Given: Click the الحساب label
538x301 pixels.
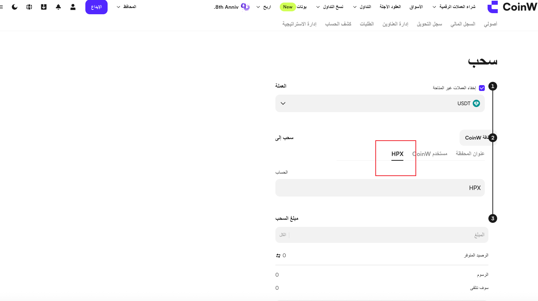Looking at the screenshot, I should pos(282,172).
